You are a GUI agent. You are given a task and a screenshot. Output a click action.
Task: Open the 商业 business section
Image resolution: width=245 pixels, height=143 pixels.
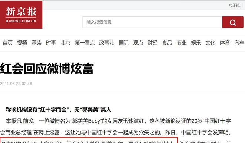pyautogui.click(x=182, y=42)
